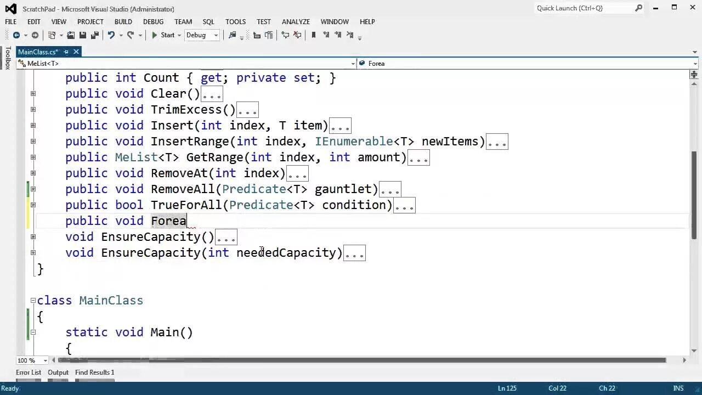Click the Open File toolbar icon
This screenshot has width=702, height=395.
[x=71, y=35]
